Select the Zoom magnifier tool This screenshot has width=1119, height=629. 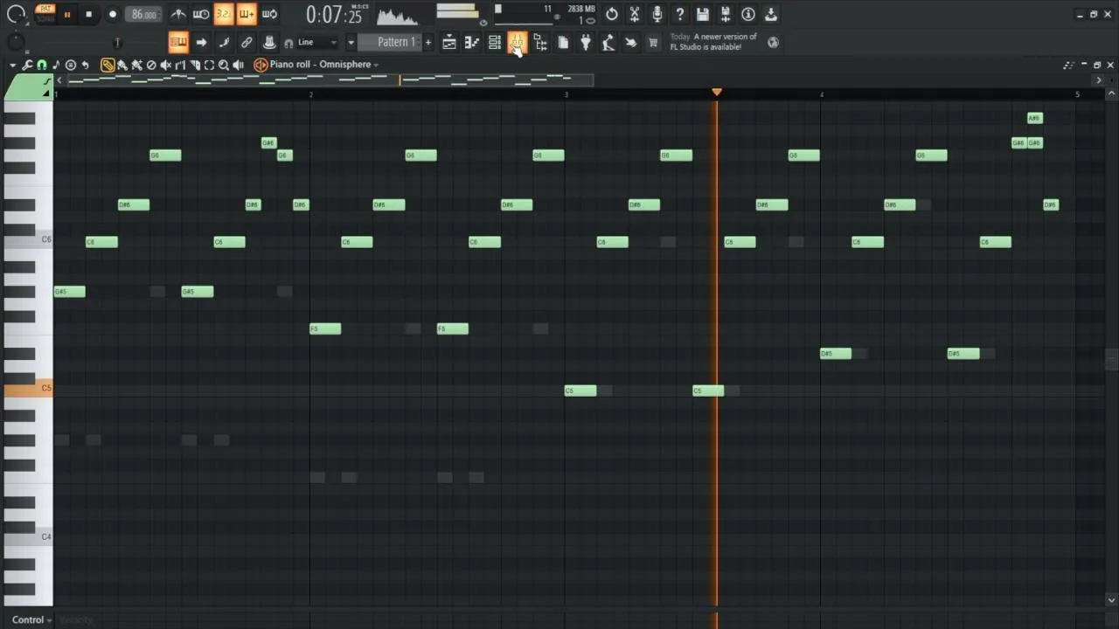click(x=224, y=65)
